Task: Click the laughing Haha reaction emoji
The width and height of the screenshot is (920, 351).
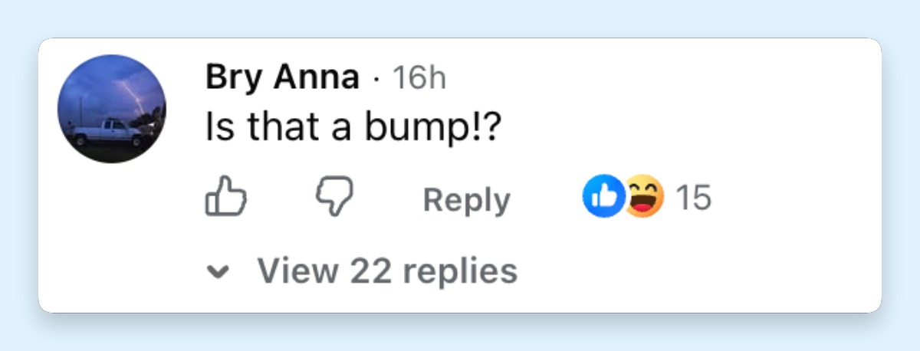Action: pos(644,197)
